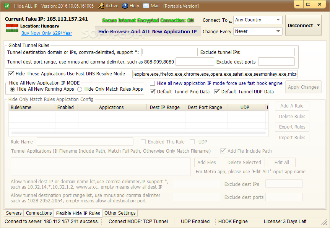Expand the Disconnect button arrow menu
330x228 pixels.
(319, 26)
